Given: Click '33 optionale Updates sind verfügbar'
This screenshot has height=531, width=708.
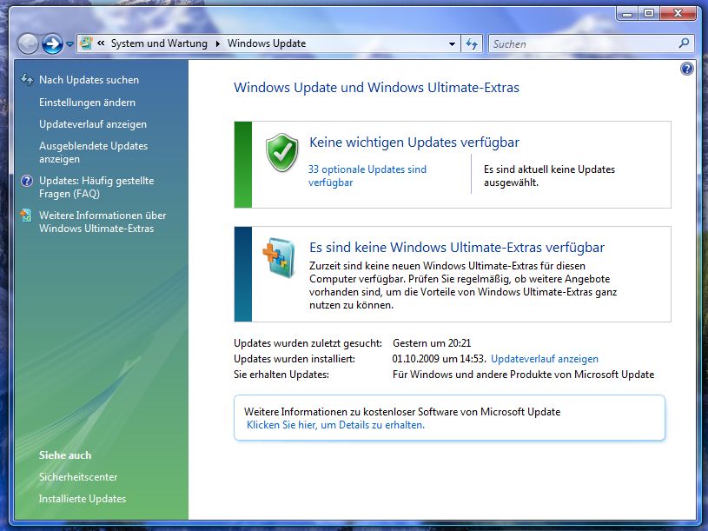Looking at the screenshot, I should (x=367, y=176).
